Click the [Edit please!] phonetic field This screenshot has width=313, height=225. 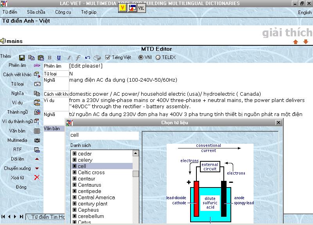coord(86,66)
